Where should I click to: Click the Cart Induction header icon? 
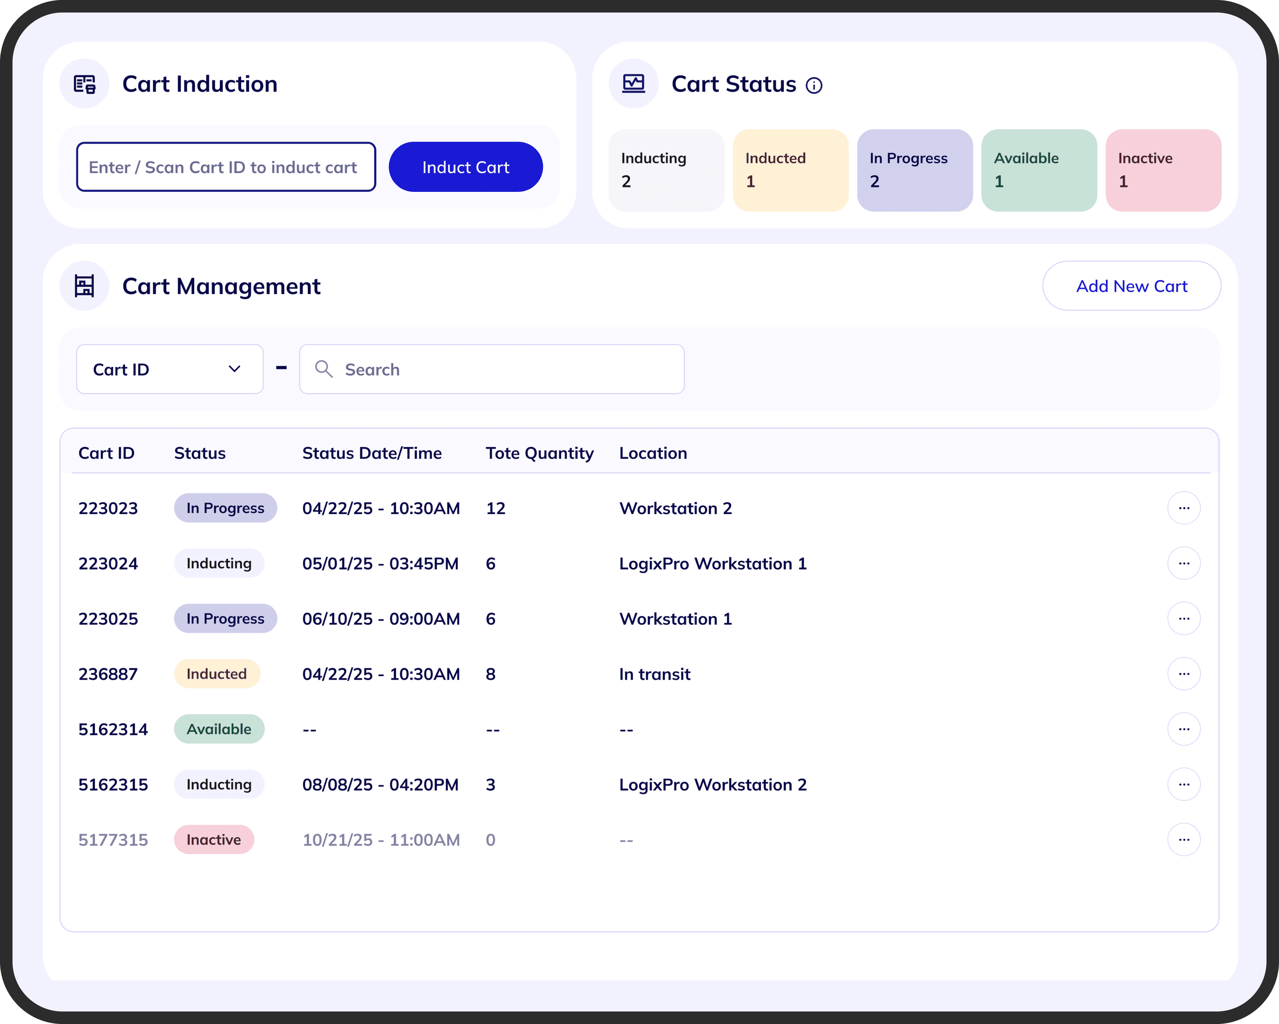click(84, 84)
